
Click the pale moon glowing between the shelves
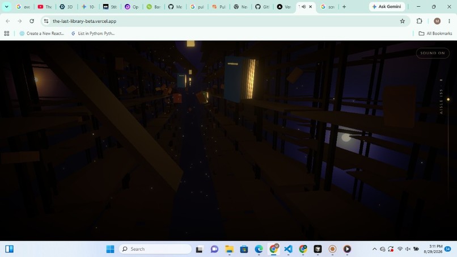pos(346,137)
